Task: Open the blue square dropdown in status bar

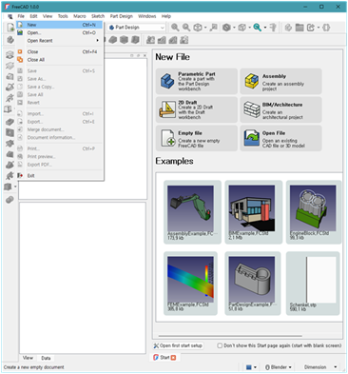Action: (251, 367)
